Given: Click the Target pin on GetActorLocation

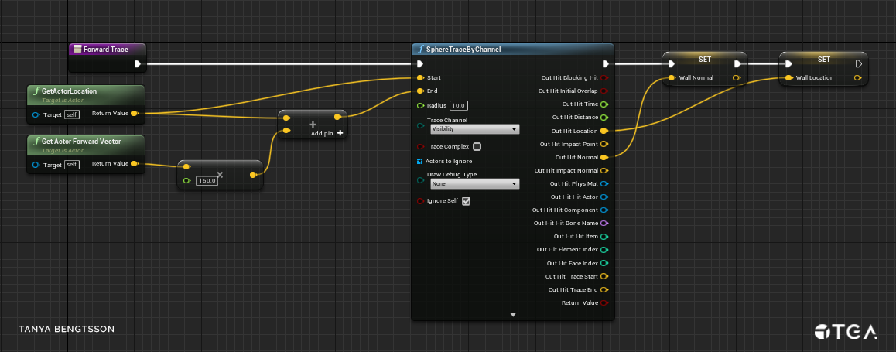Looking at the screenshot, I should [x=36, y=114].
